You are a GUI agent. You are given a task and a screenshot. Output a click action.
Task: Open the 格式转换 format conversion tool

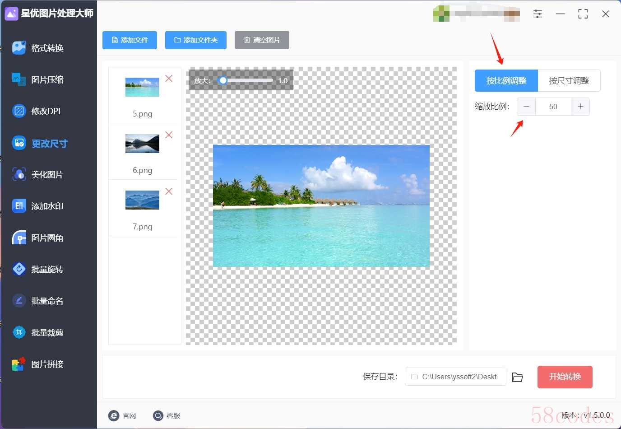(x=38, y=48)
